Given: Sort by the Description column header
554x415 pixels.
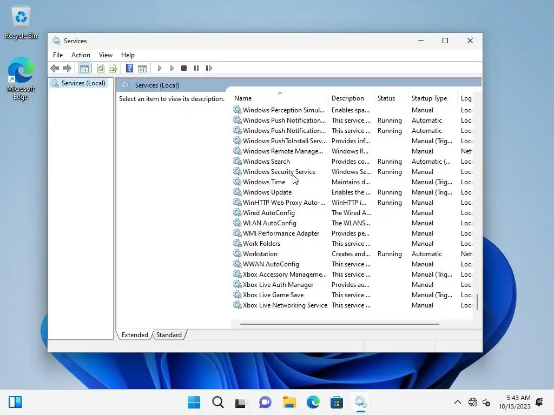Looking at the screenshot, I should (x=351, y=98).
